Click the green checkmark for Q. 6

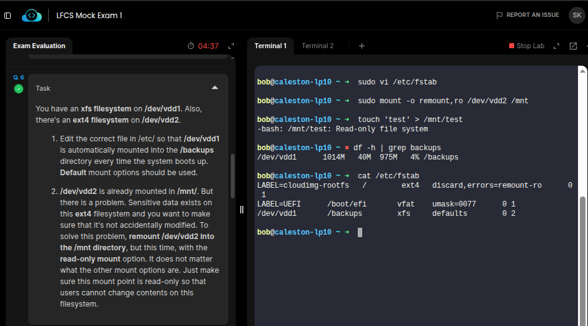19,89
